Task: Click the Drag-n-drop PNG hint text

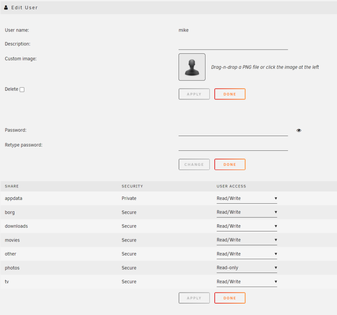Action: (x=265, y=67)
